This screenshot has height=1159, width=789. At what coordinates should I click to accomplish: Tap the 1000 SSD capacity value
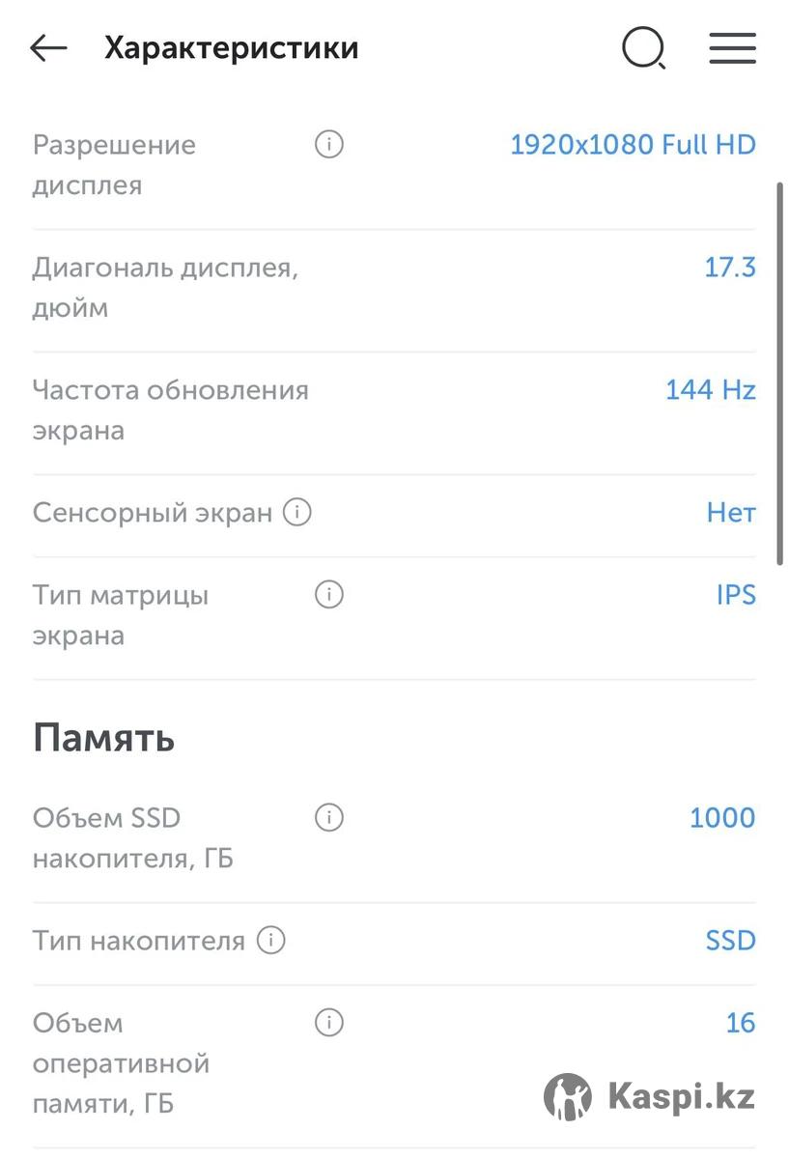click(722, 818)
